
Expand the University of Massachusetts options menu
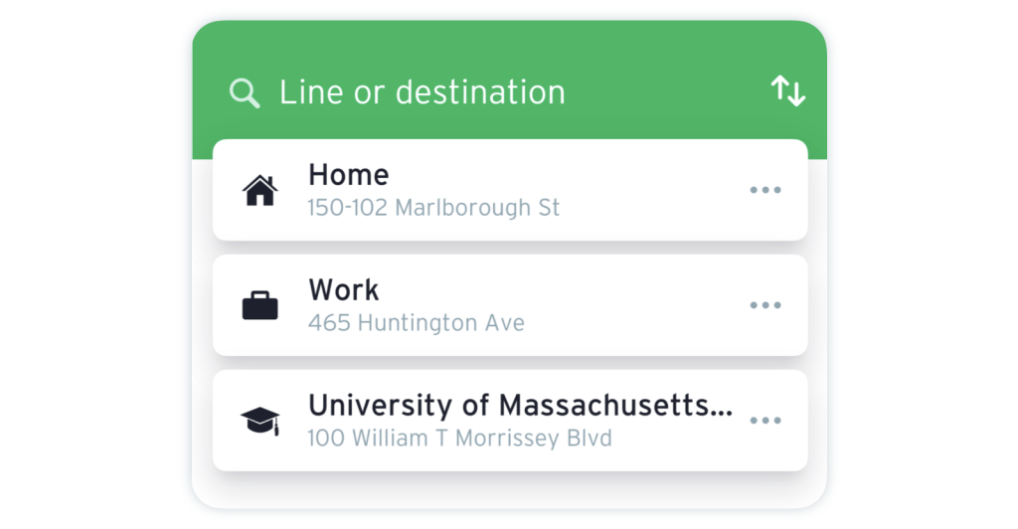[x=765, y=421]
